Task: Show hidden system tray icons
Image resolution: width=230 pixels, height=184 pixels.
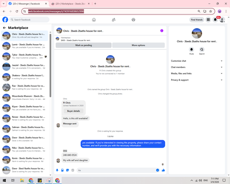Action: [x=192, y=180]
